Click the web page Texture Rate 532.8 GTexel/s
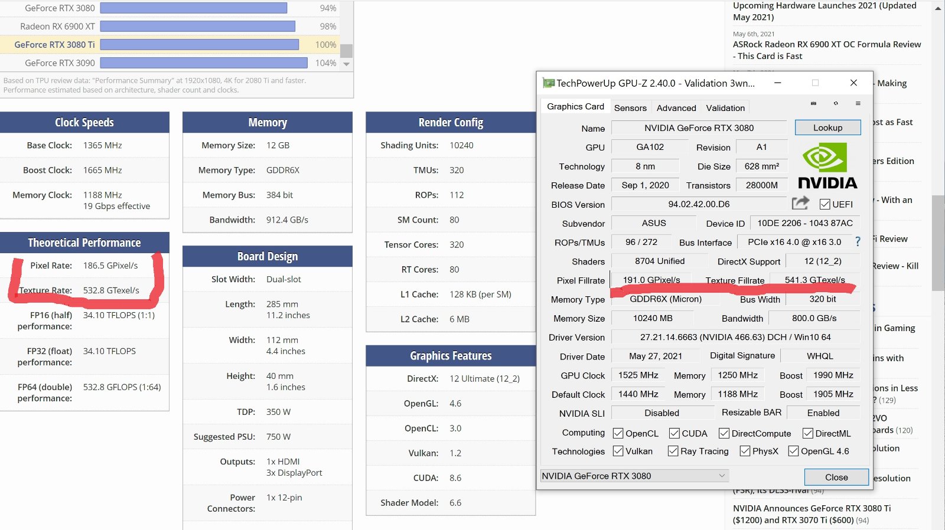Image resolution: width=945 pixels, height=530 pixels. [x=111, y=290]
